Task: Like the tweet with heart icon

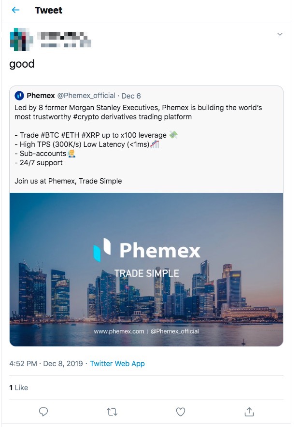Action: click(x=181, y=412)
